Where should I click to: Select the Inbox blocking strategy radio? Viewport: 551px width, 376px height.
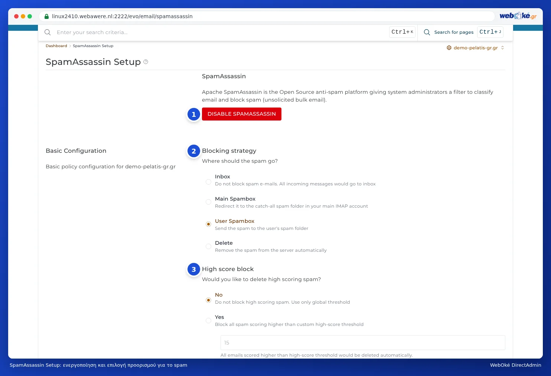pos(208,182)
